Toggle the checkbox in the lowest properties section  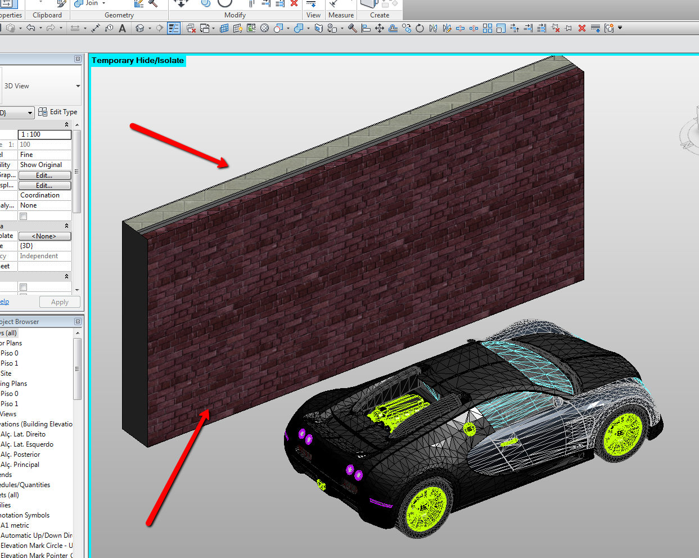point(24,287)
